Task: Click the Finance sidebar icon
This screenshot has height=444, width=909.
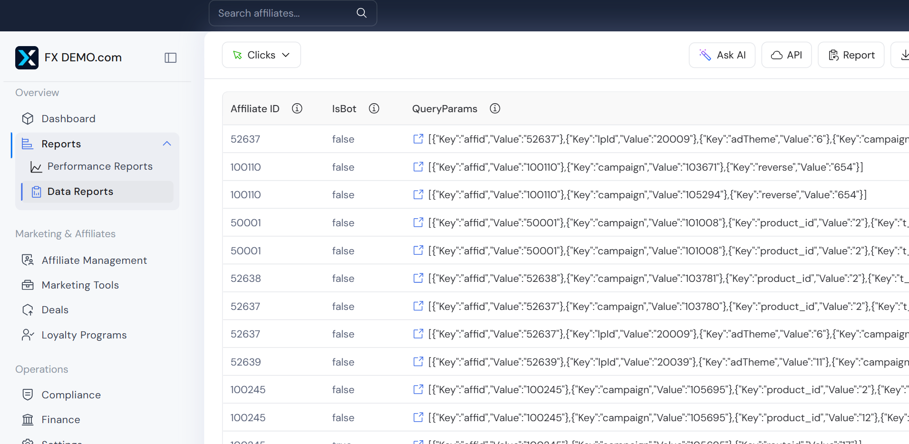Action: coord(28,419)
